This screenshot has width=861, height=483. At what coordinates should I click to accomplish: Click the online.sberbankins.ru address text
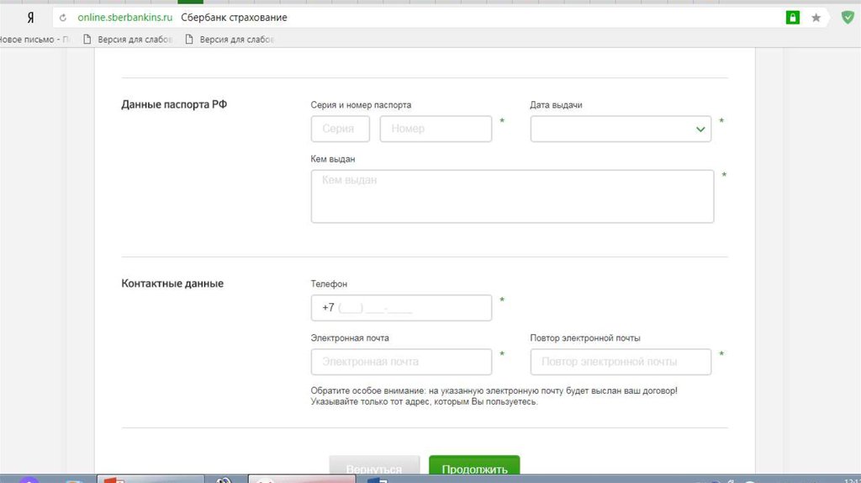(124, 18)
